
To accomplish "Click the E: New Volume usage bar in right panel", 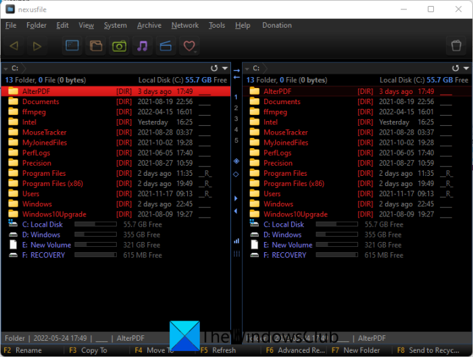I will point(337,245).
